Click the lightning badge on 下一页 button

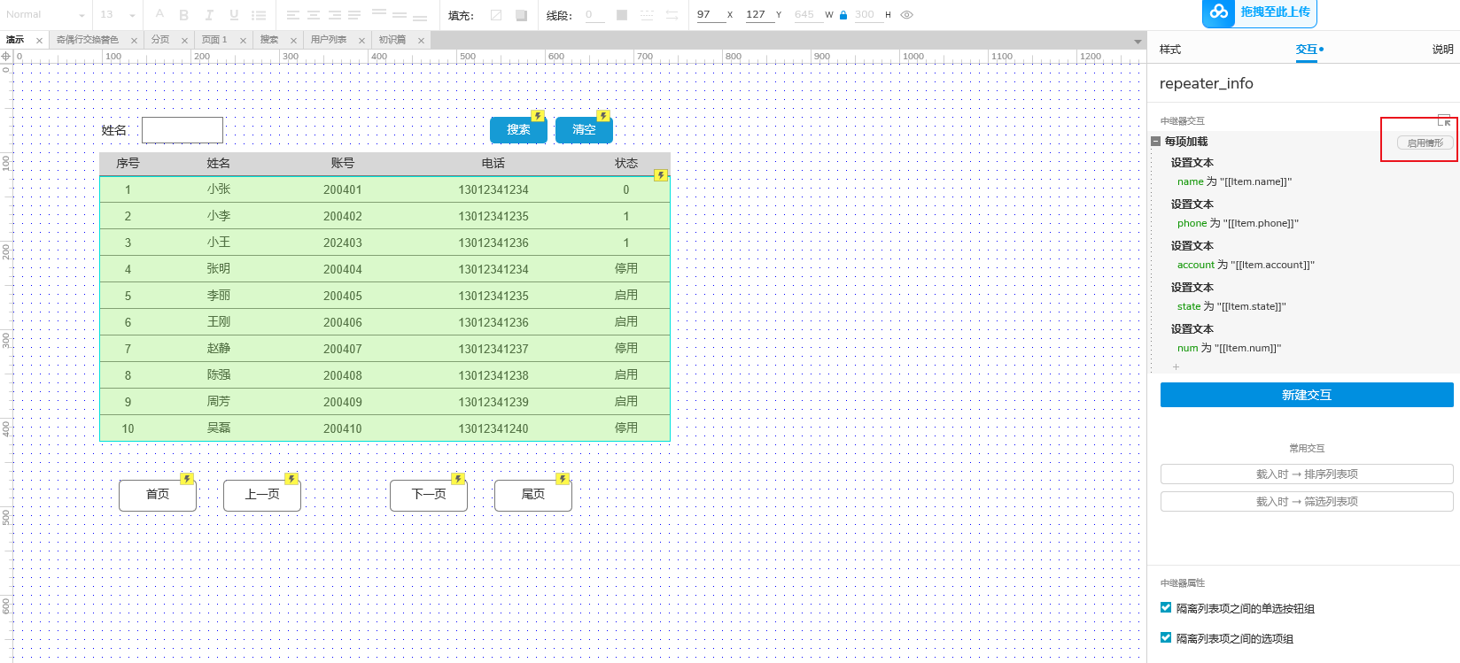coord(458,479)
